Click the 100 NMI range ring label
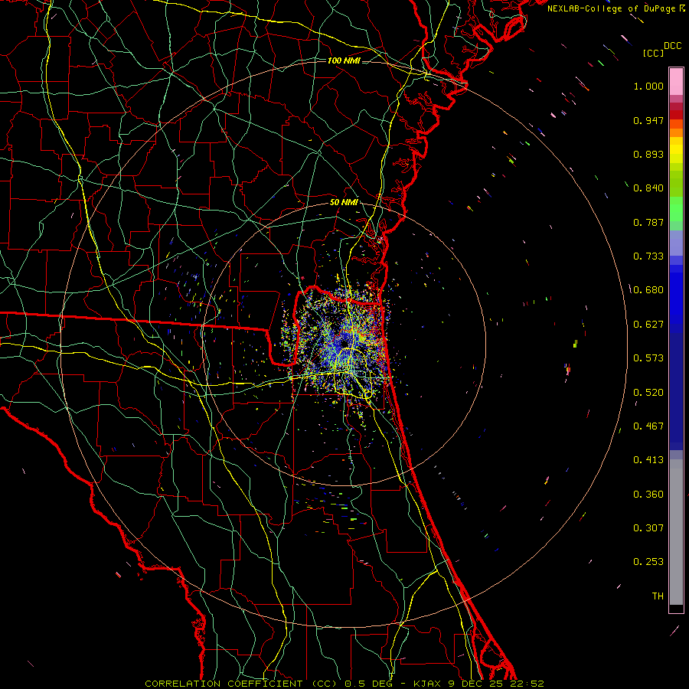 344,60
